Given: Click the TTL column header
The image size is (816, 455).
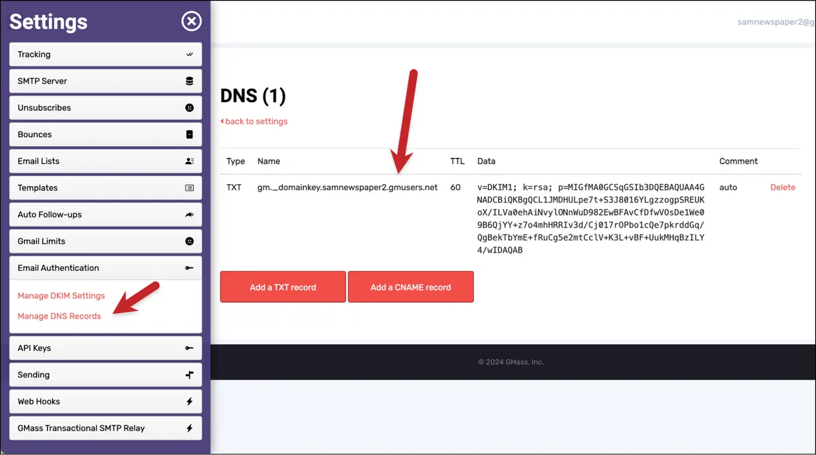Looking at the screenshot, I should click(458, 162).
